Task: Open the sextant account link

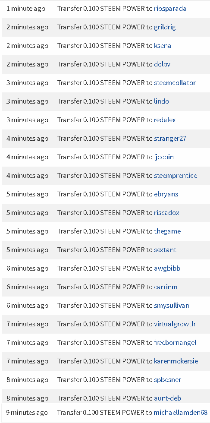Action: click(x=165, y=250)
